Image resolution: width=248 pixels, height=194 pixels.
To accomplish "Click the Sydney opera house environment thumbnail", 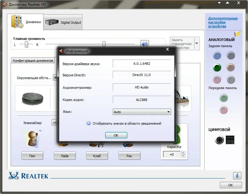I will (x=183, y=97).
